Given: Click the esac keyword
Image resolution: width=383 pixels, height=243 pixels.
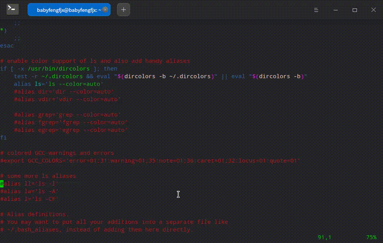Looking at the screenshot, I should (7, 45).
